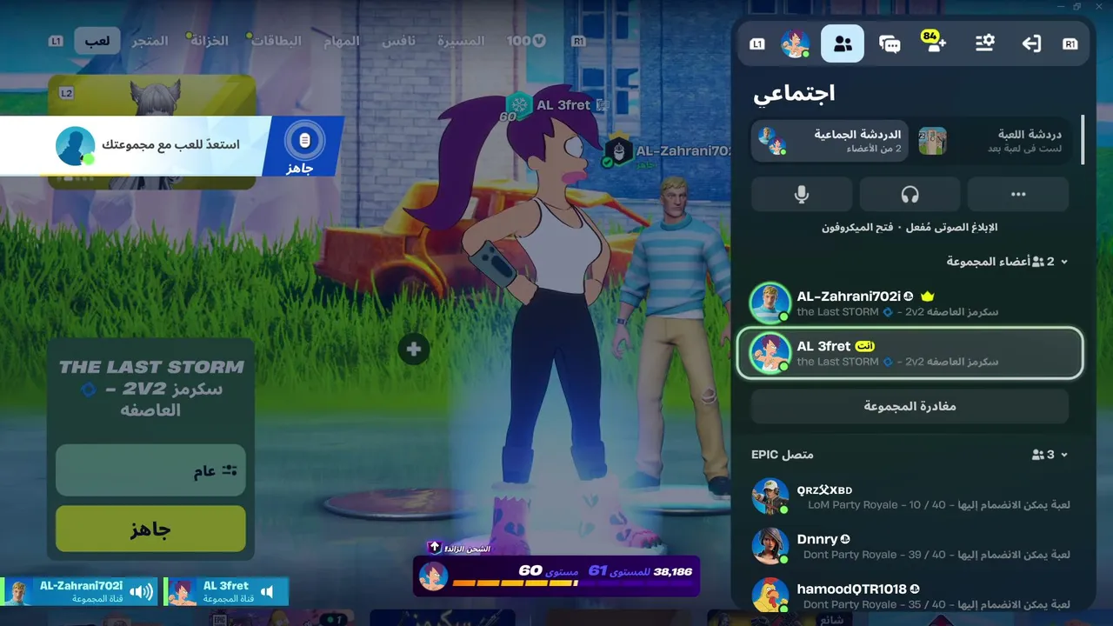Click the L2 badge on the yellow card
1113x626 pixels.
point(67,93)
